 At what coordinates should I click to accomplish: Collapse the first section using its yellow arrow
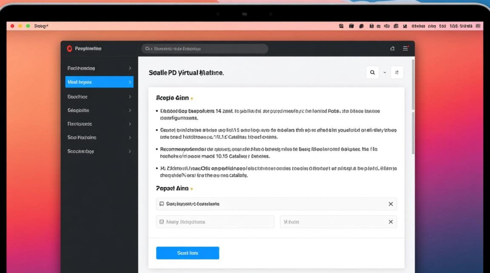click(x=192, y=99)
